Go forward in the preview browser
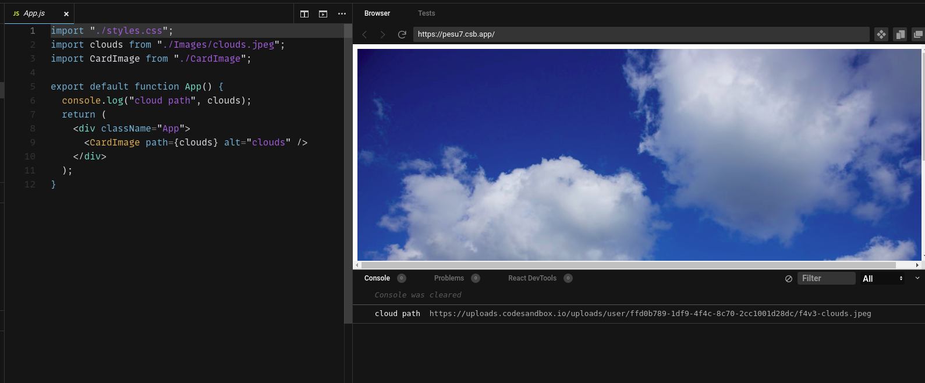925x383 pixels. point(382,34)
